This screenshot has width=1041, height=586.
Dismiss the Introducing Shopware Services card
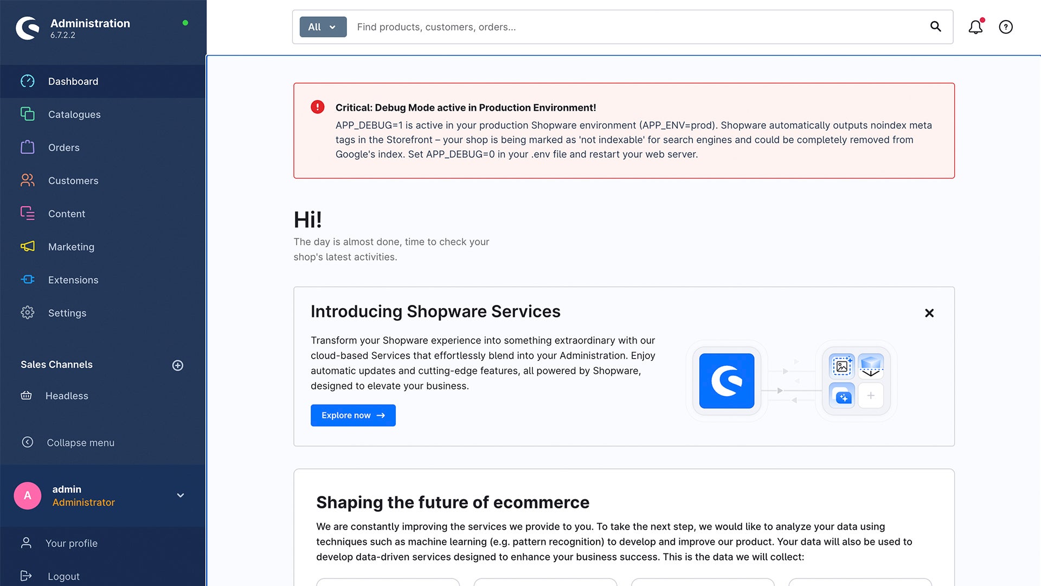pyautogui.click(x=929, y=313)
